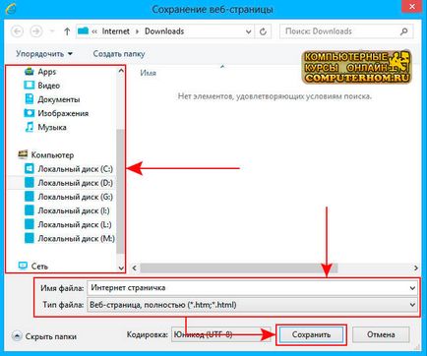Viewport: 427px width, 356px height.
Task: Open the Упорядочить dropdown menu
Action: coord(44,53)
